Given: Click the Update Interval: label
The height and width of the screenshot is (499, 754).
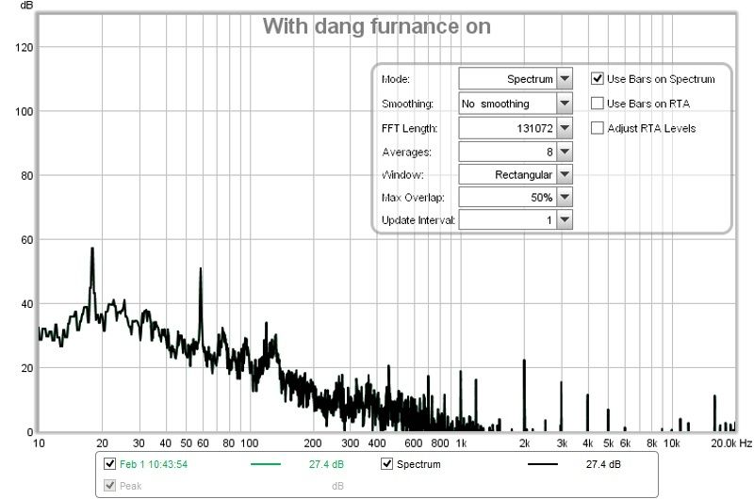Looking at the screenshot, I should [x=418, y=220].
